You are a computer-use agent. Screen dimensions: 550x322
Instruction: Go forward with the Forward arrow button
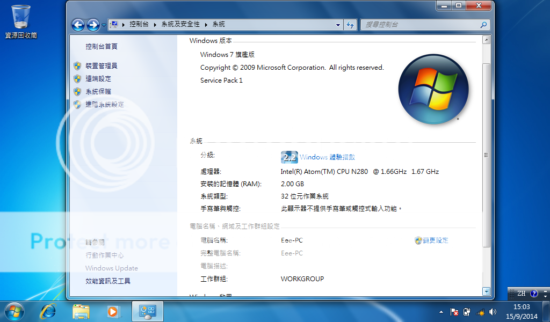pyautogui.click(x=93, y=25)
